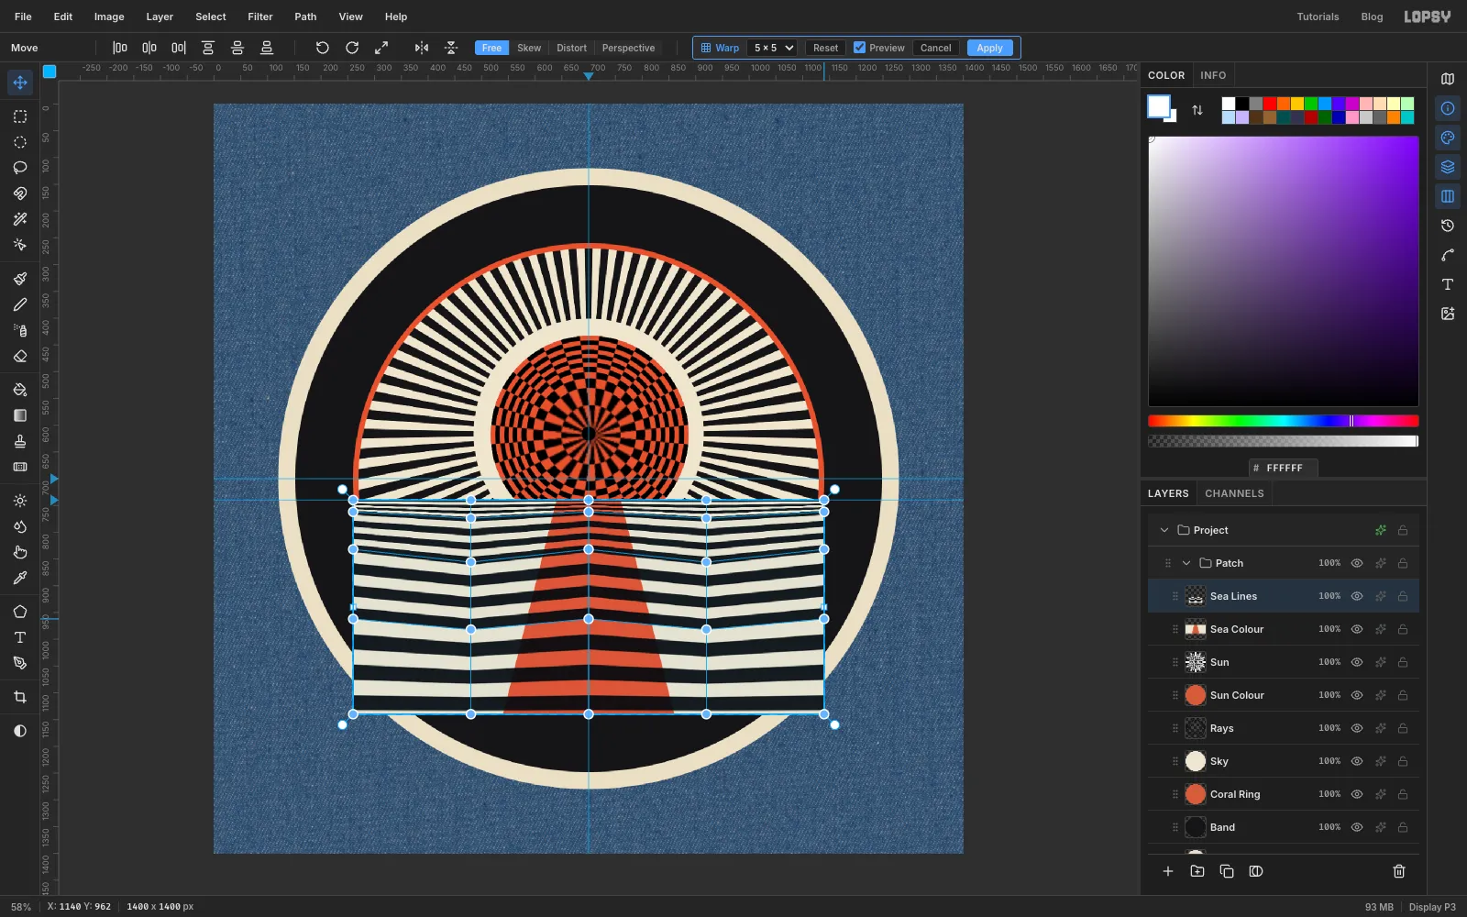Collapse the Patch folder
This screenshot has width=1467, height=917.
tap(1186, 563)
